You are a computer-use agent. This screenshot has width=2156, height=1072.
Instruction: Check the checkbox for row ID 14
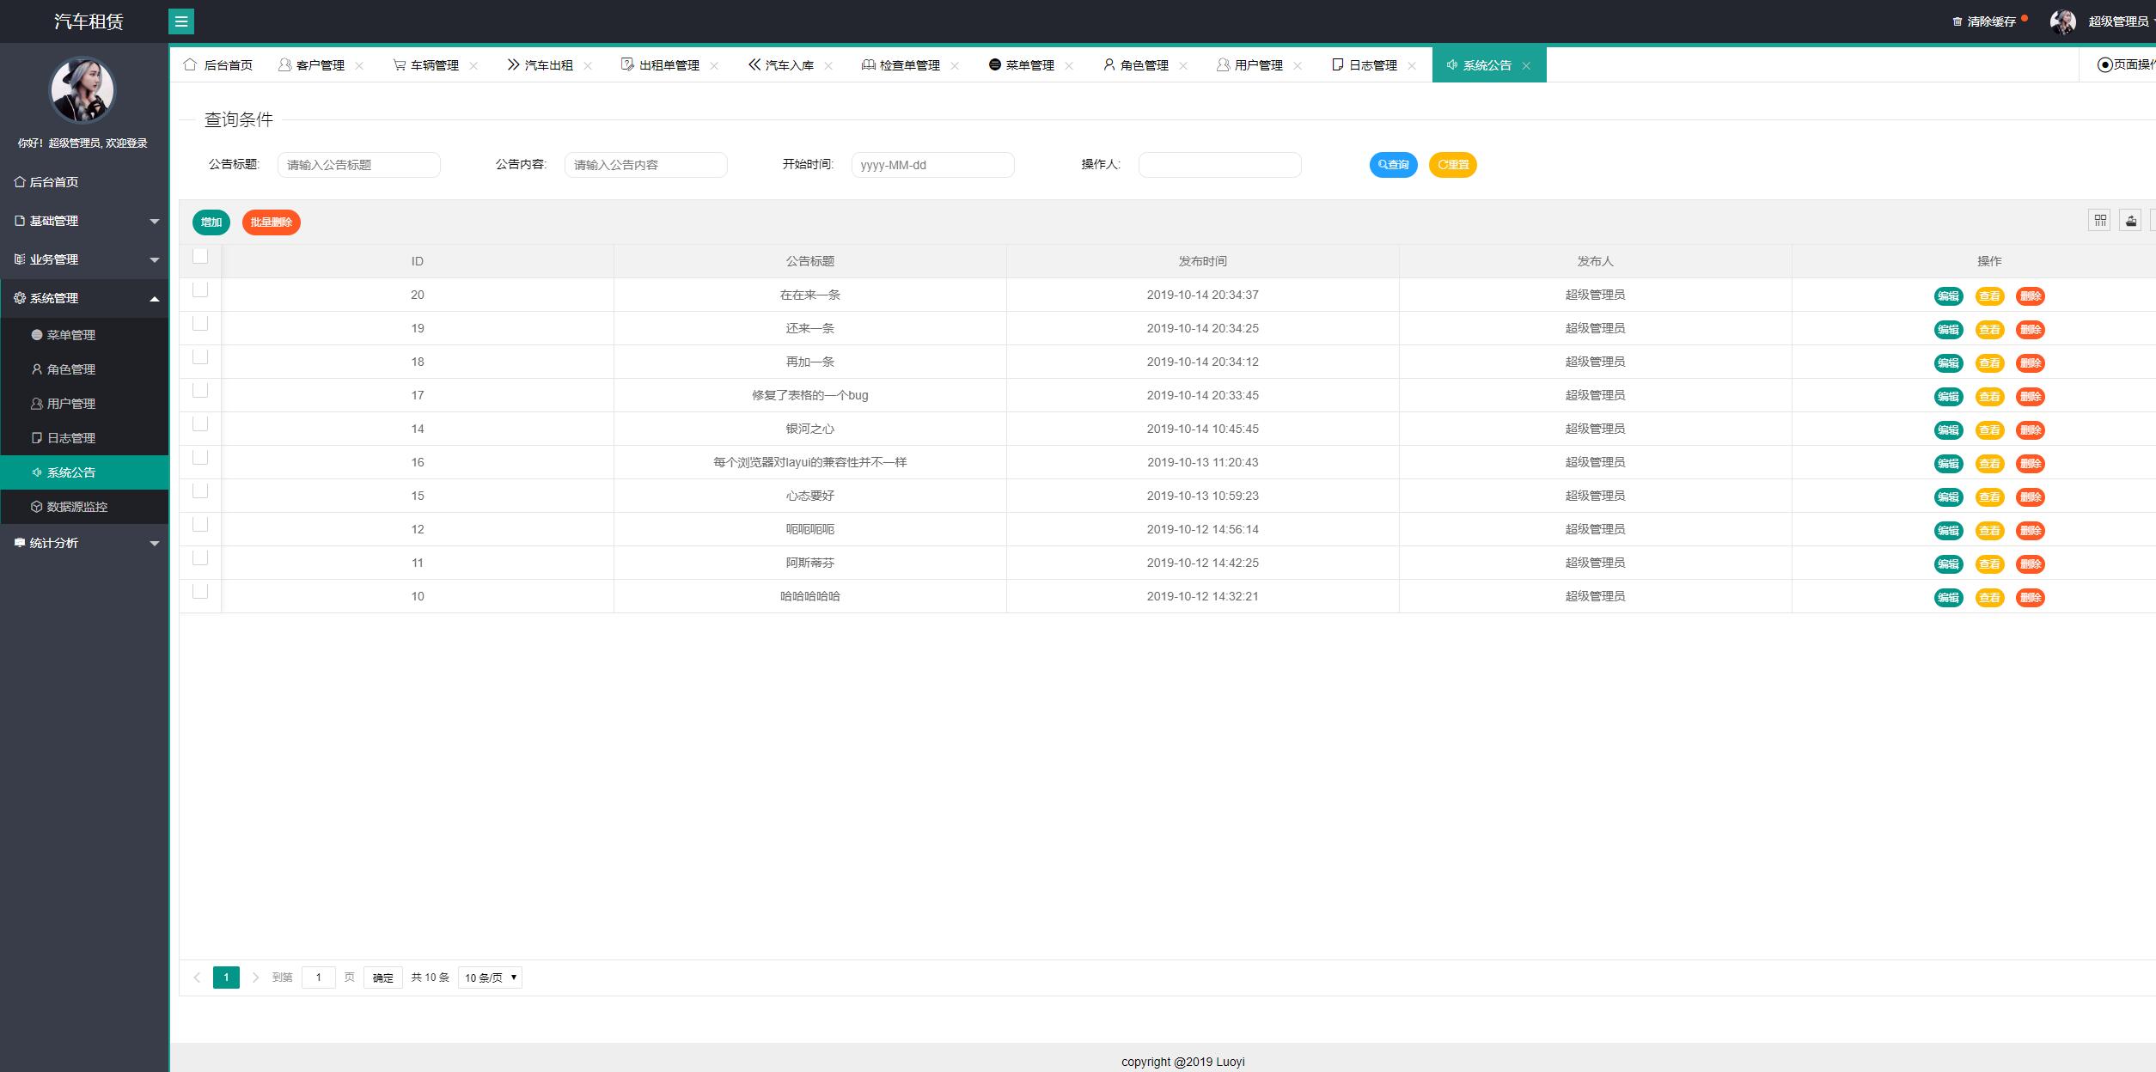tap(200, 424)
